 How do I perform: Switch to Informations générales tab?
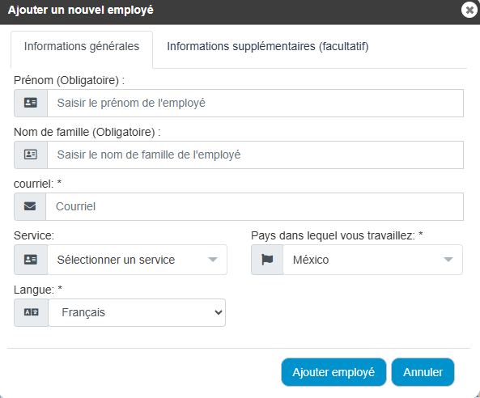coord(82,46)
